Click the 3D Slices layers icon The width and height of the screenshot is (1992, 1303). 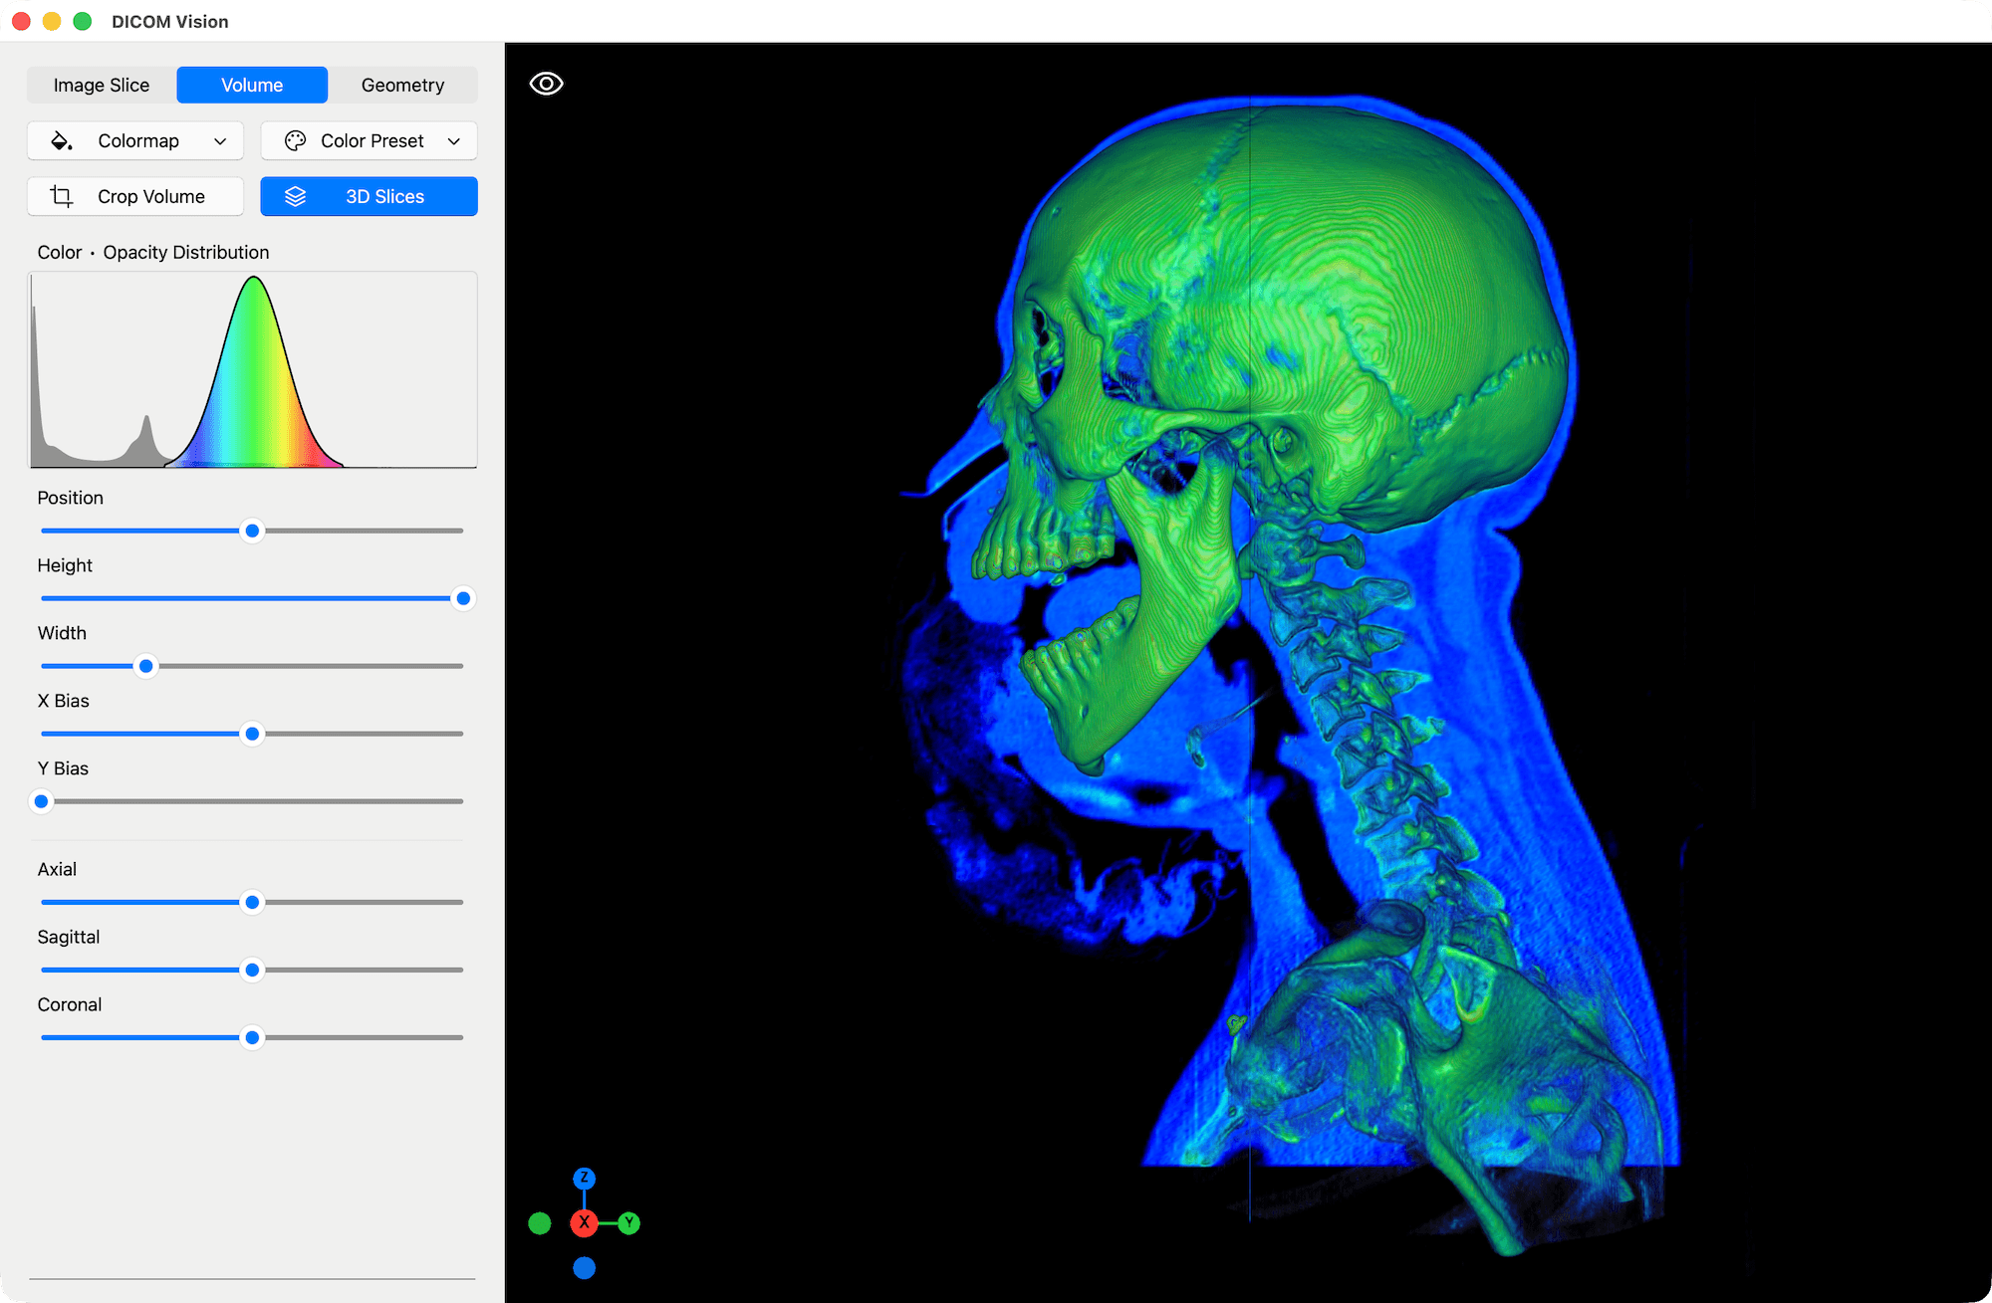[296, 196]
